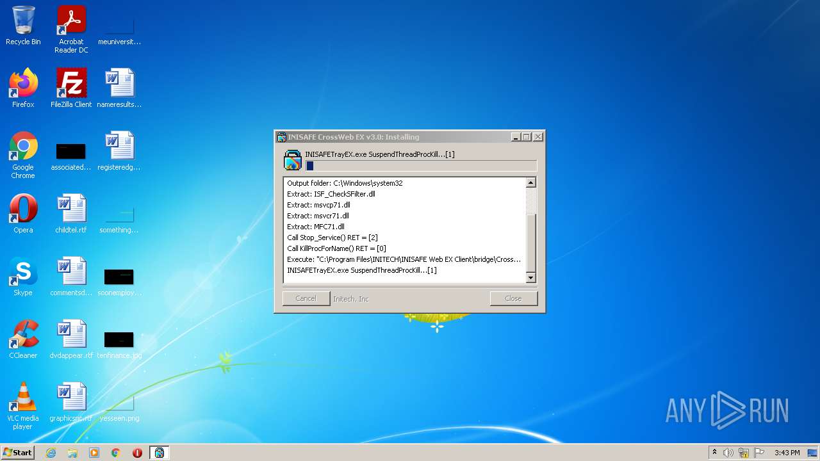The image size is (820, 461).
Task: Launch Google Chrome desktop shortcut
Action: 23,155
